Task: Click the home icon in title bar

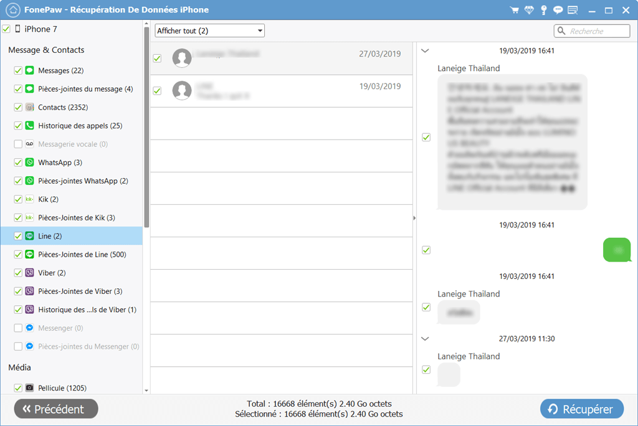Action: pos(13,10)
